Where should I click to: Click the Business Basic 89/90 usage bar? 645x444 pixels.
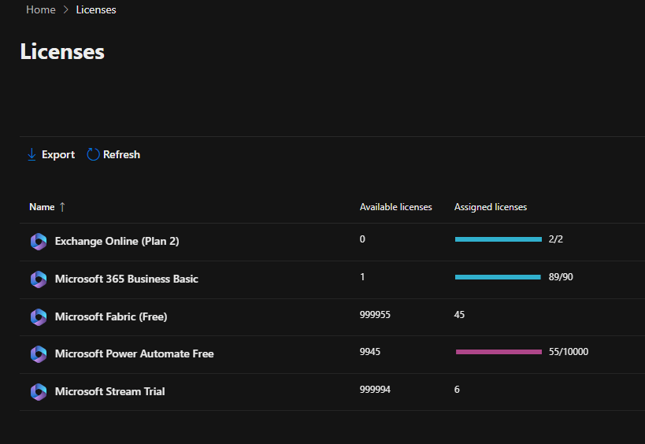(x=498, y=277)
